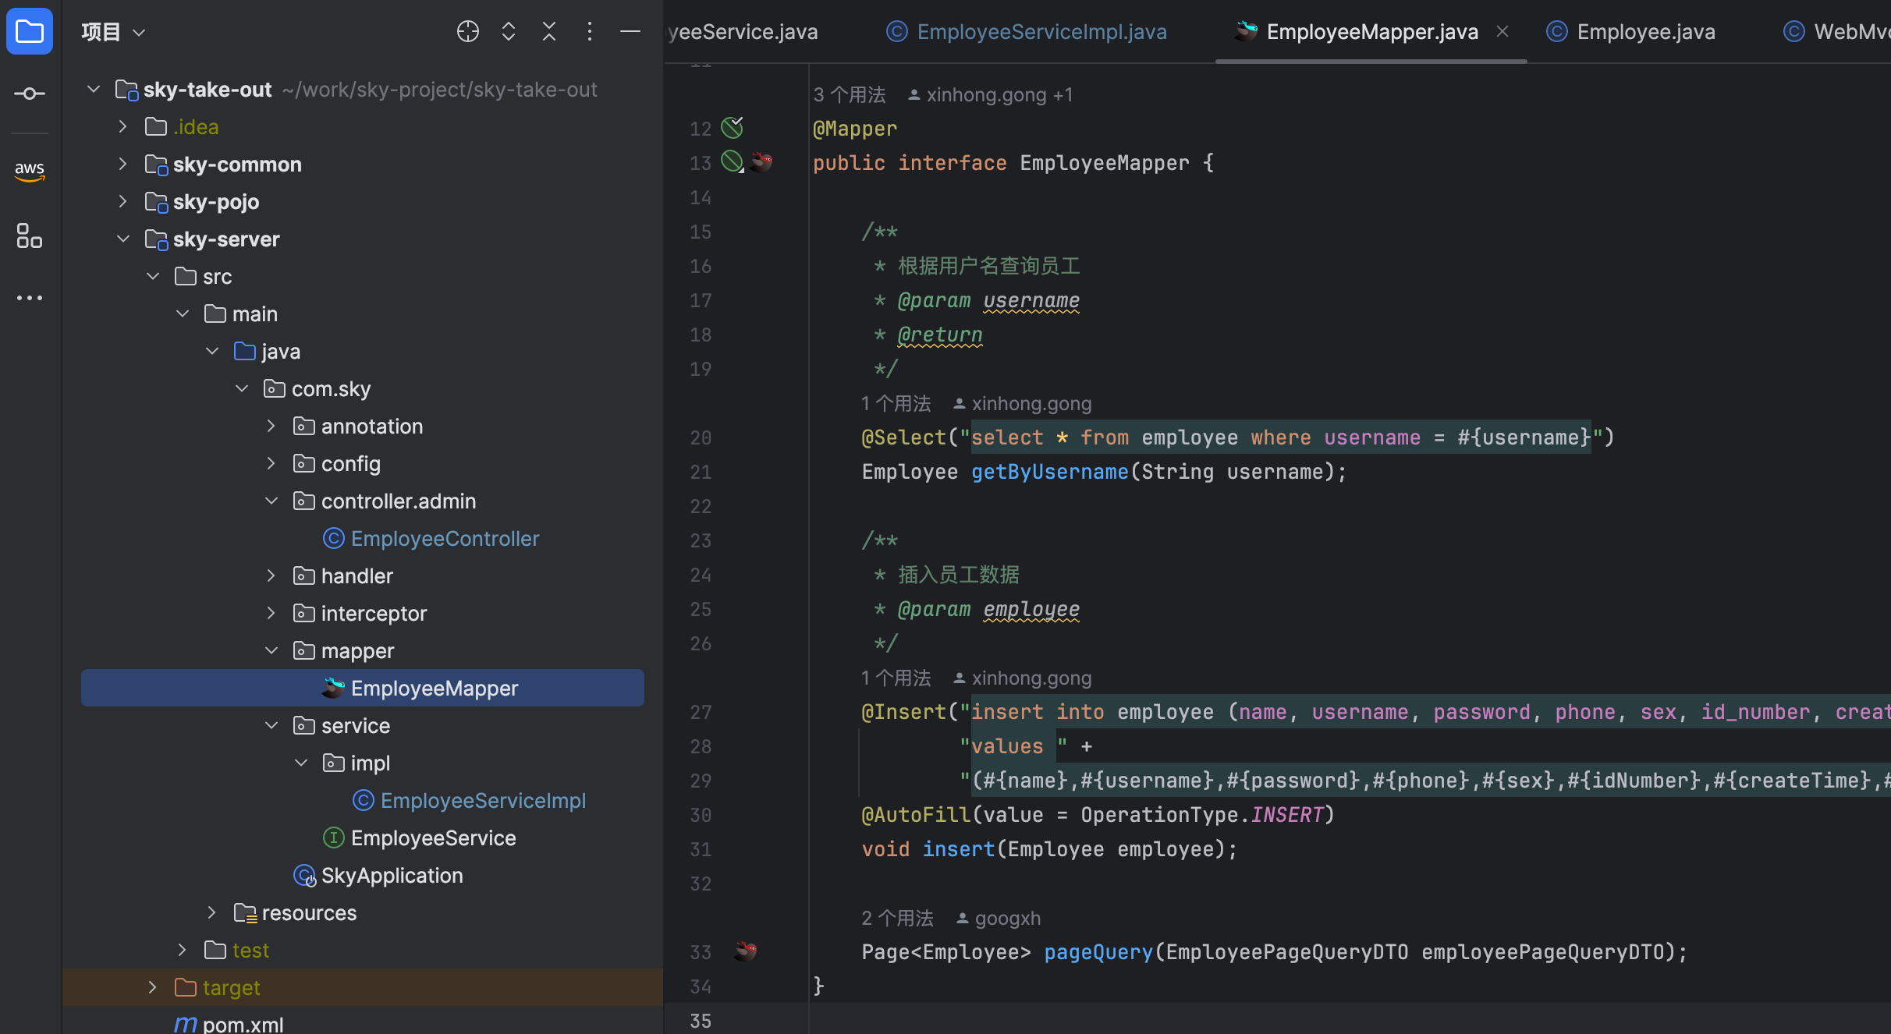Click '1 个用法' above @Select line

click(896, 403)
